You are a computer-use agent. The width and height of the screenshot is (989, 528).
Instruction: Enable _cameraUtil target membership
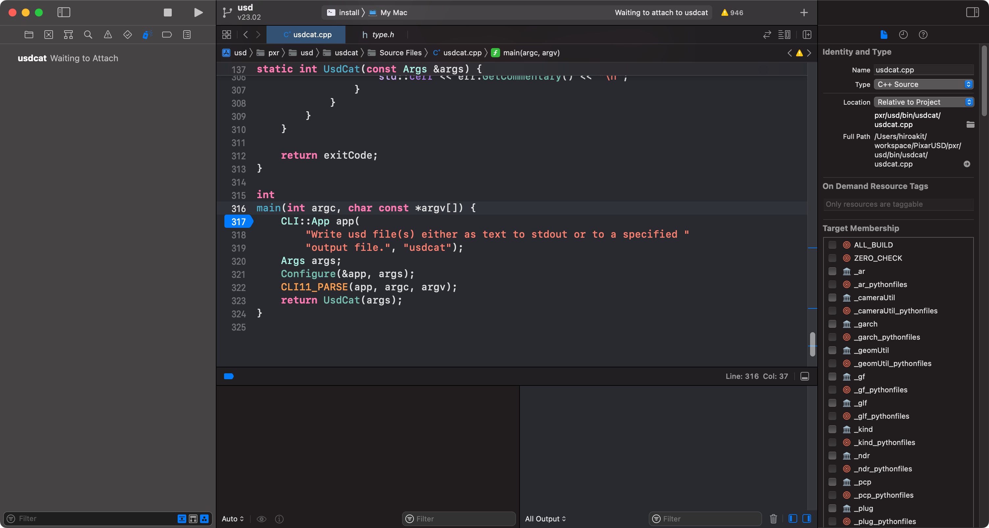832,298
